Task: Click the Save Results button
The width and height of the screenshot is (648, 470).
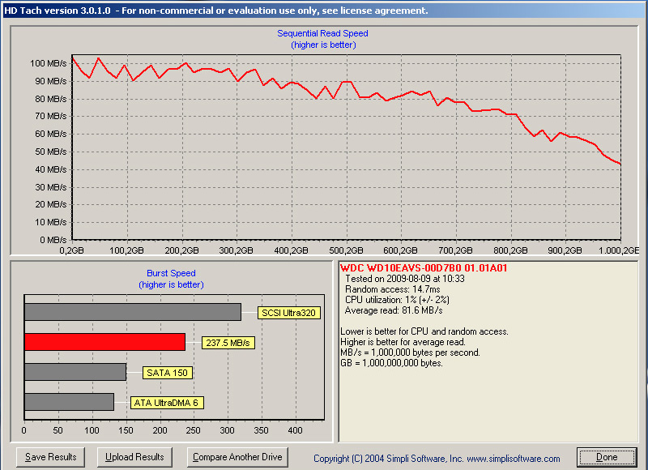Action: pyautogui.click(x=50, y=457)
